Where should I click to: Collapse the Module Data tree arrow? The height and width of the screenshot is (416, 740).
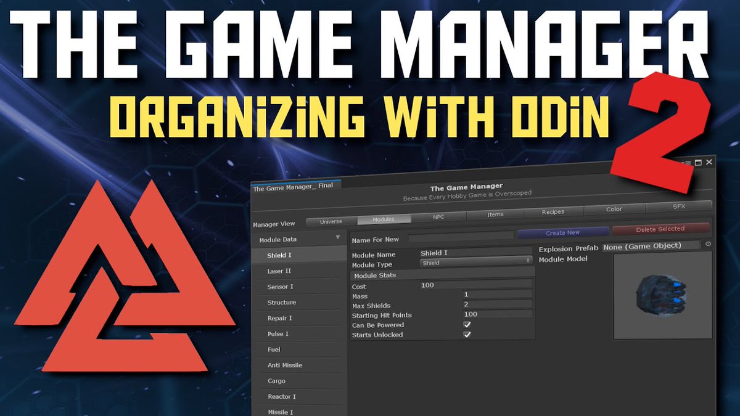(x=337, y=237)
